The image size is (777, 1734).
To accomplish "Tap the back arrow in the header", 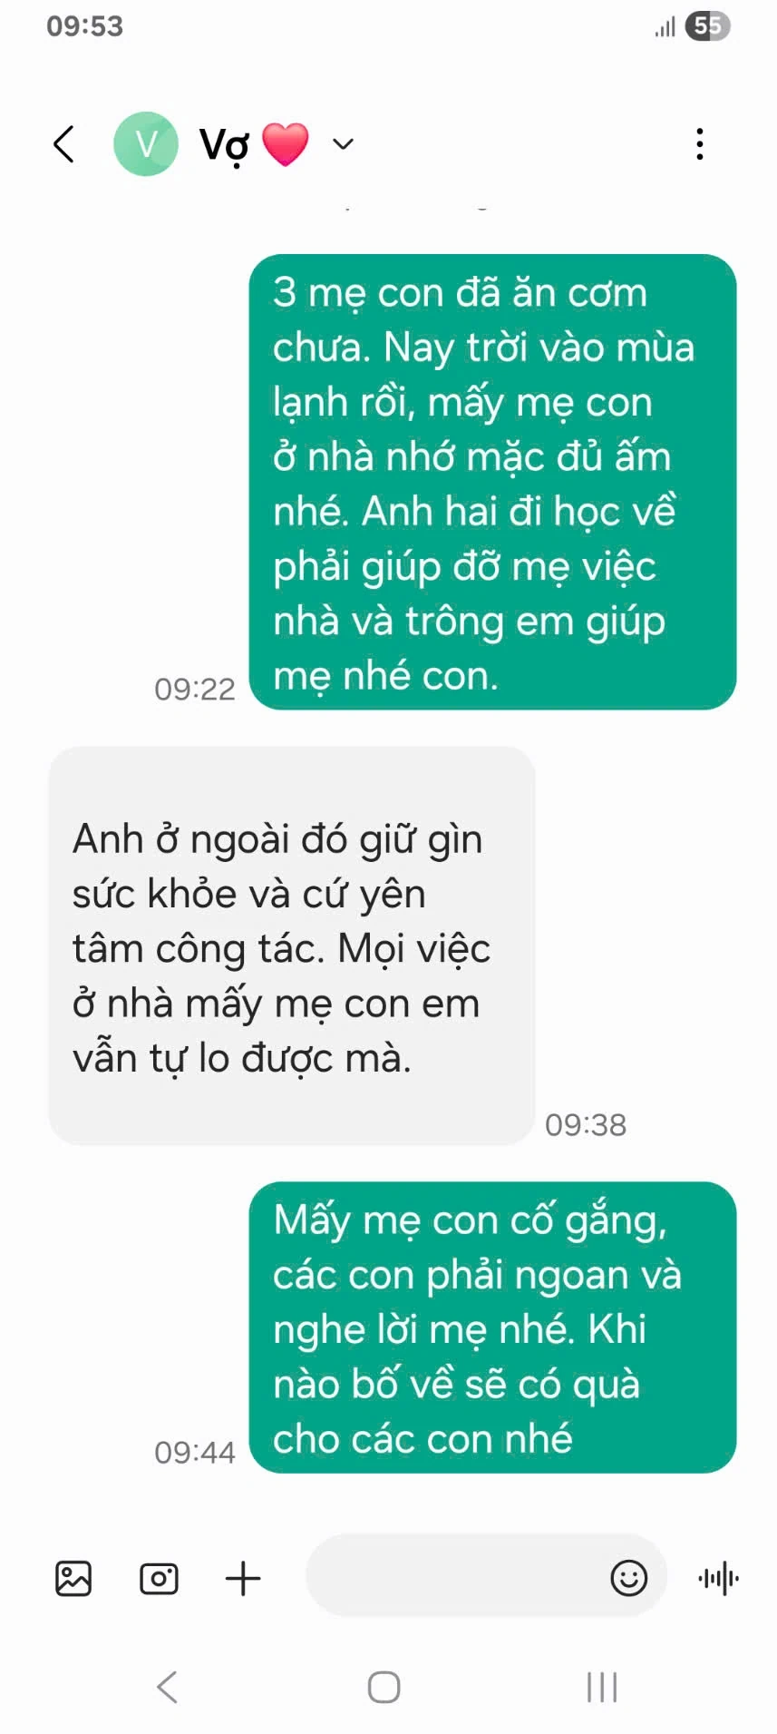I will pyautogui.click(x=63, y=144).
